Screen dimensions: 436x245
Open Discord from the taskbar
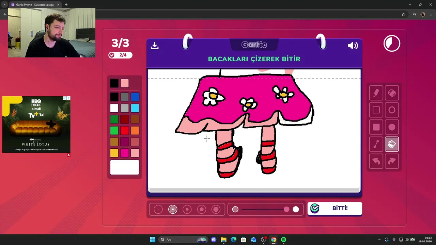tap(214, 240)
